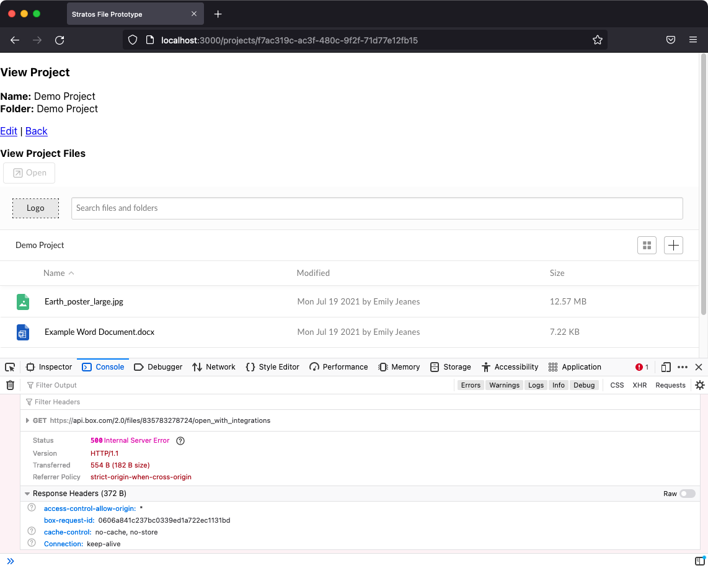
Task: Click the Word document file icon
Action: tap(23, 332)
